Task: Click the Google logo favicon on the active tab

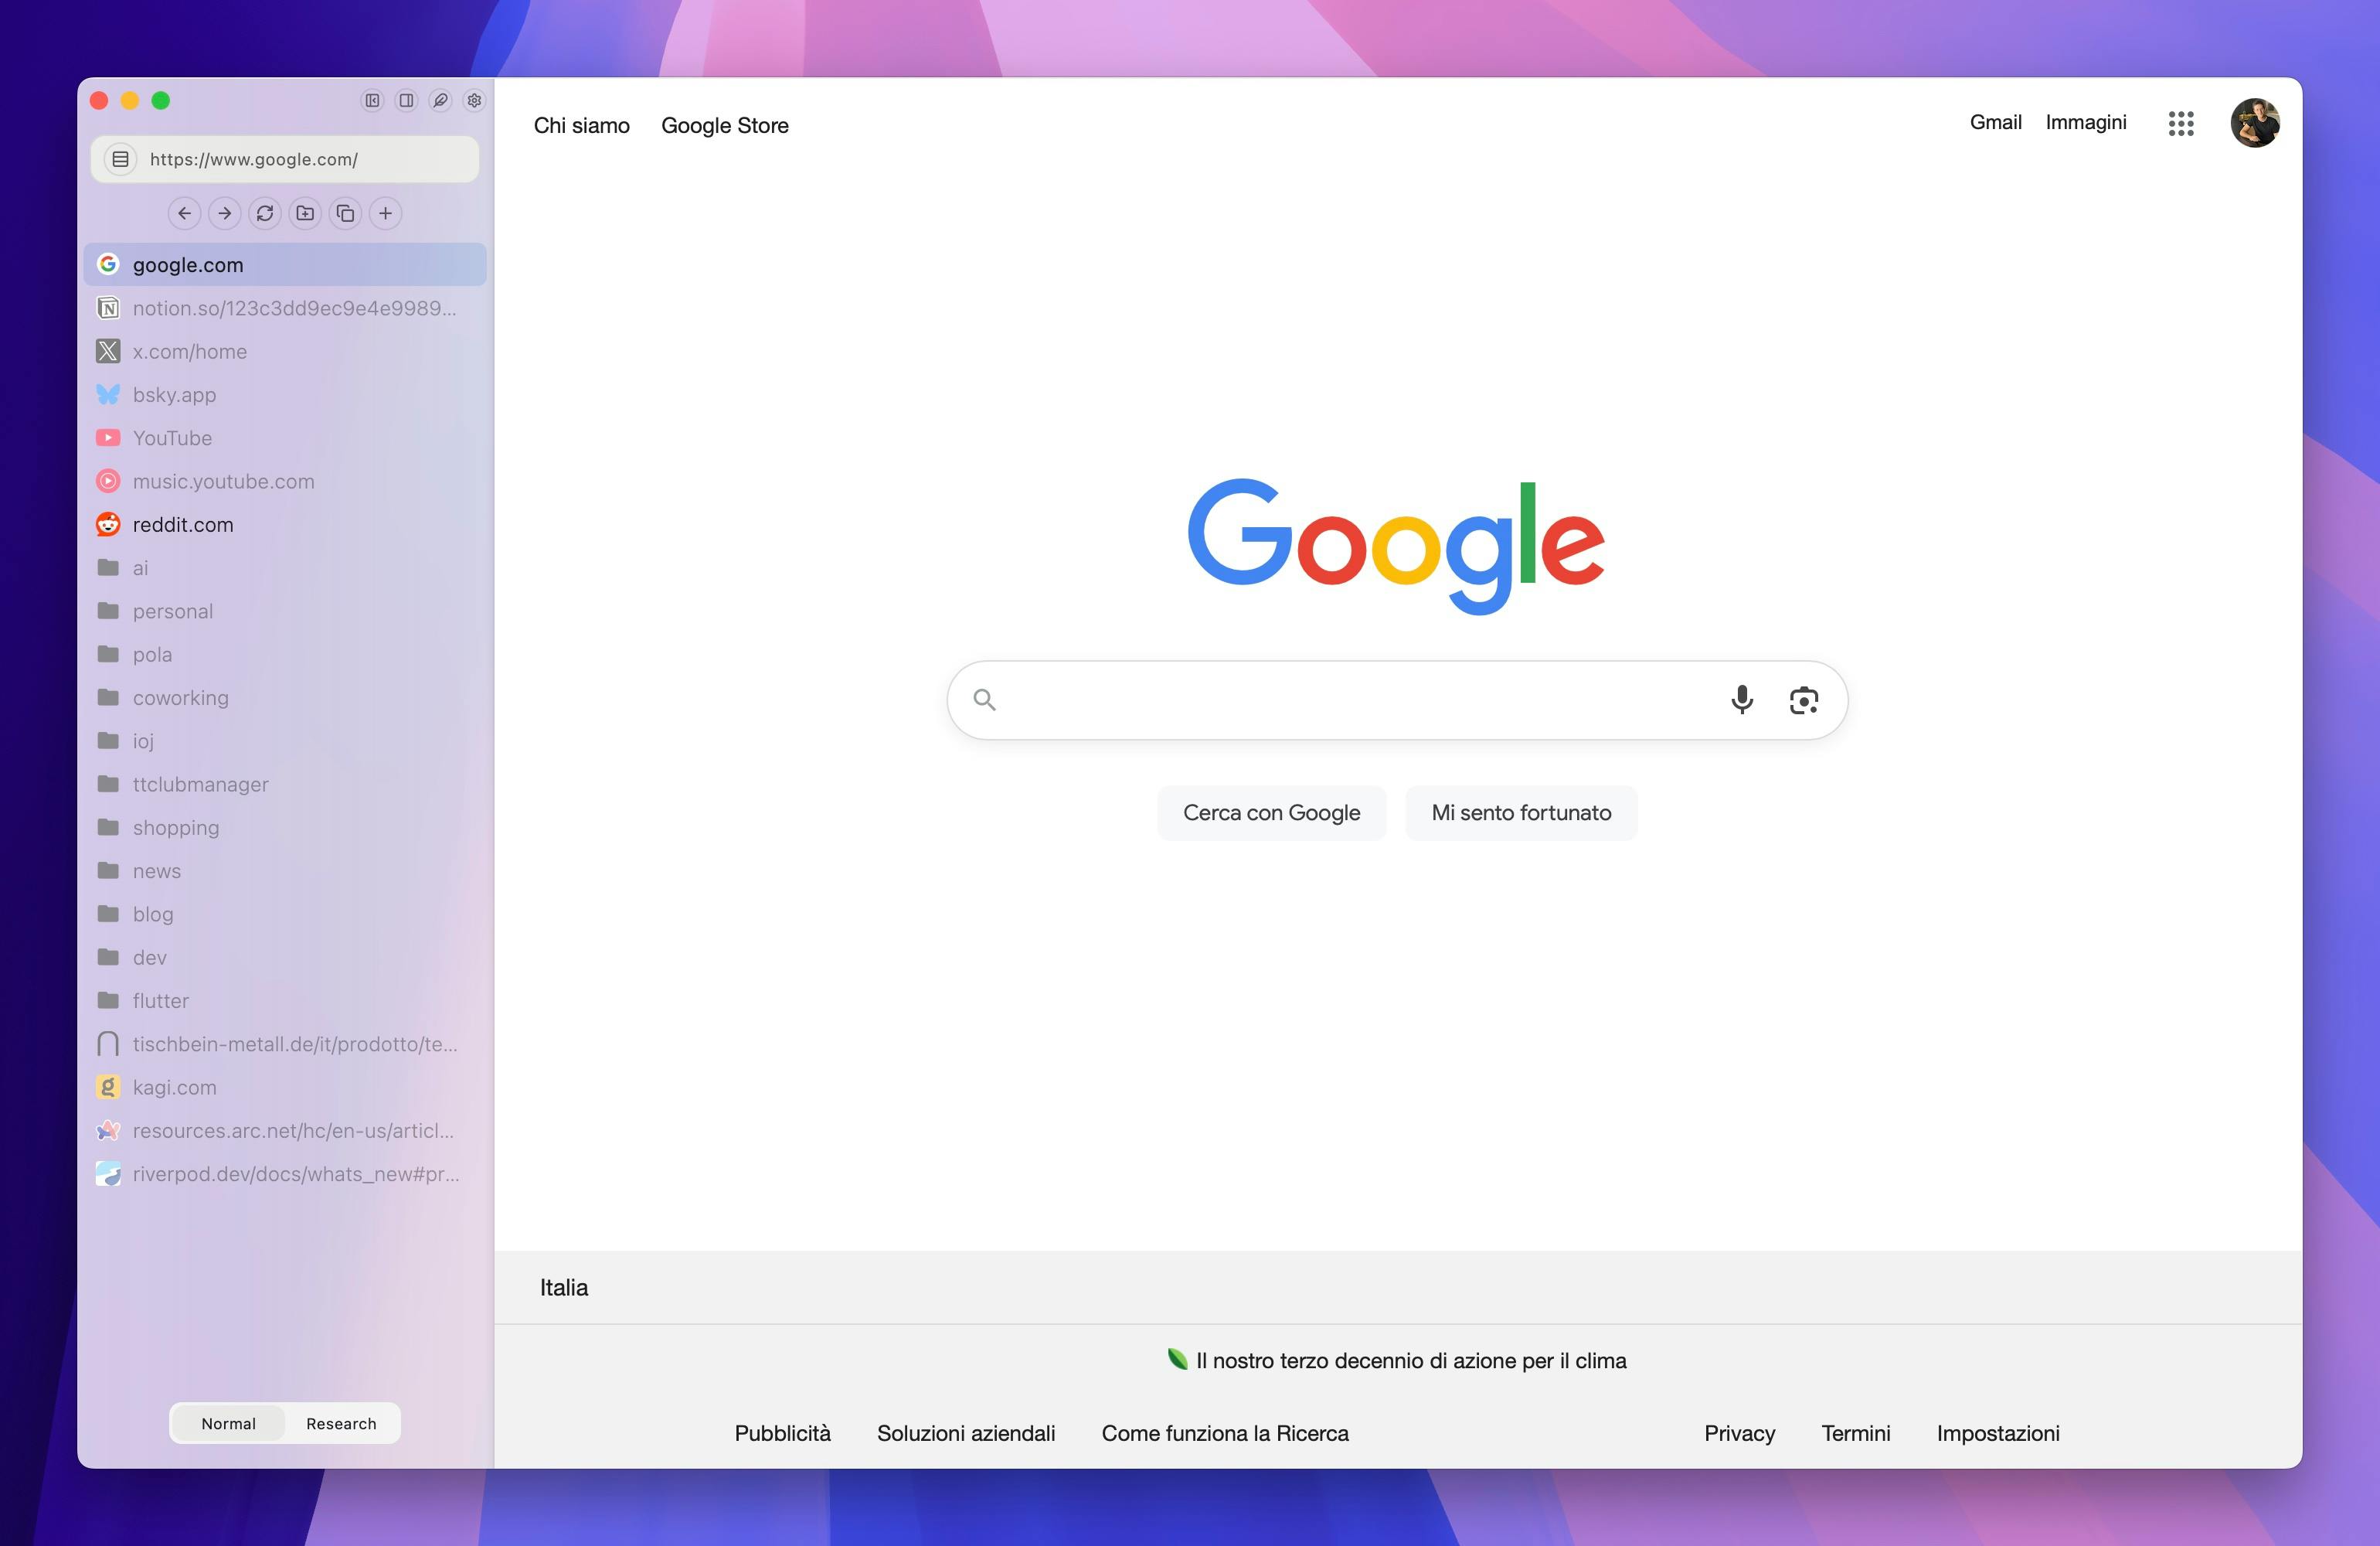Action: pyautogui.click(x=108, y=264)
